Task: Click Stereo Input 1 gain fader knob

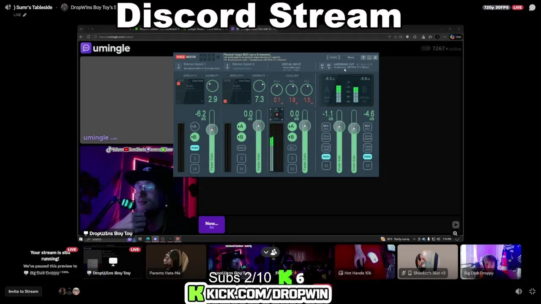Action: tap(212, 129)
